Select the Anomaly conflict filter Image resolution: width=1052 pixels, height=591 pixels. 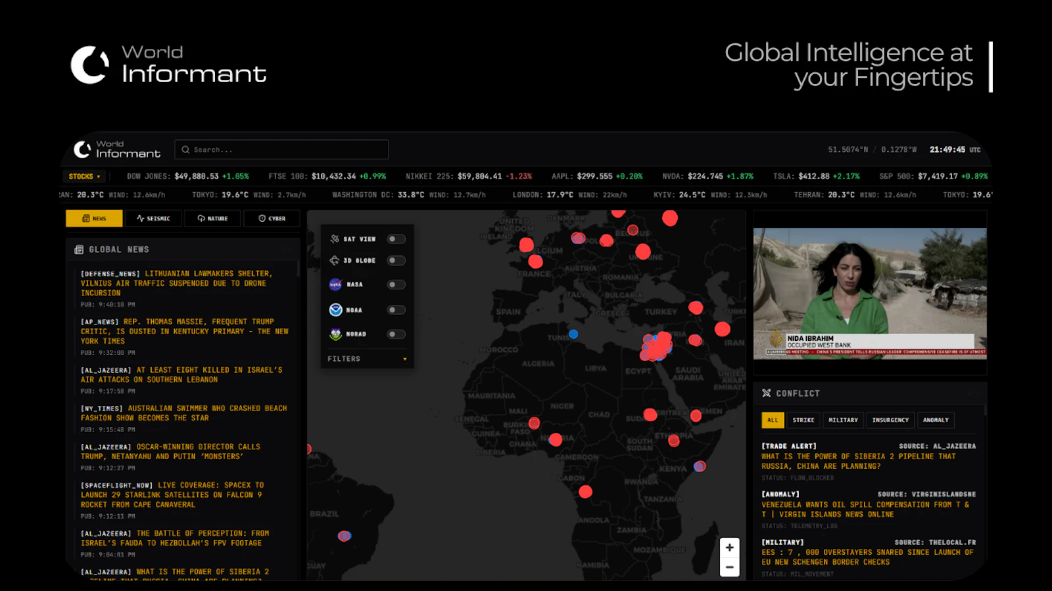(936, 420)
